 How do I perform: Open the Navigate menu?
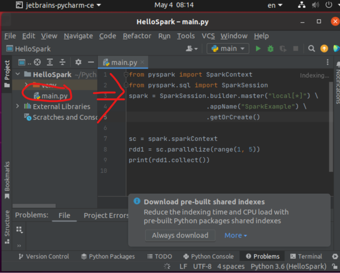coord(78,36)
